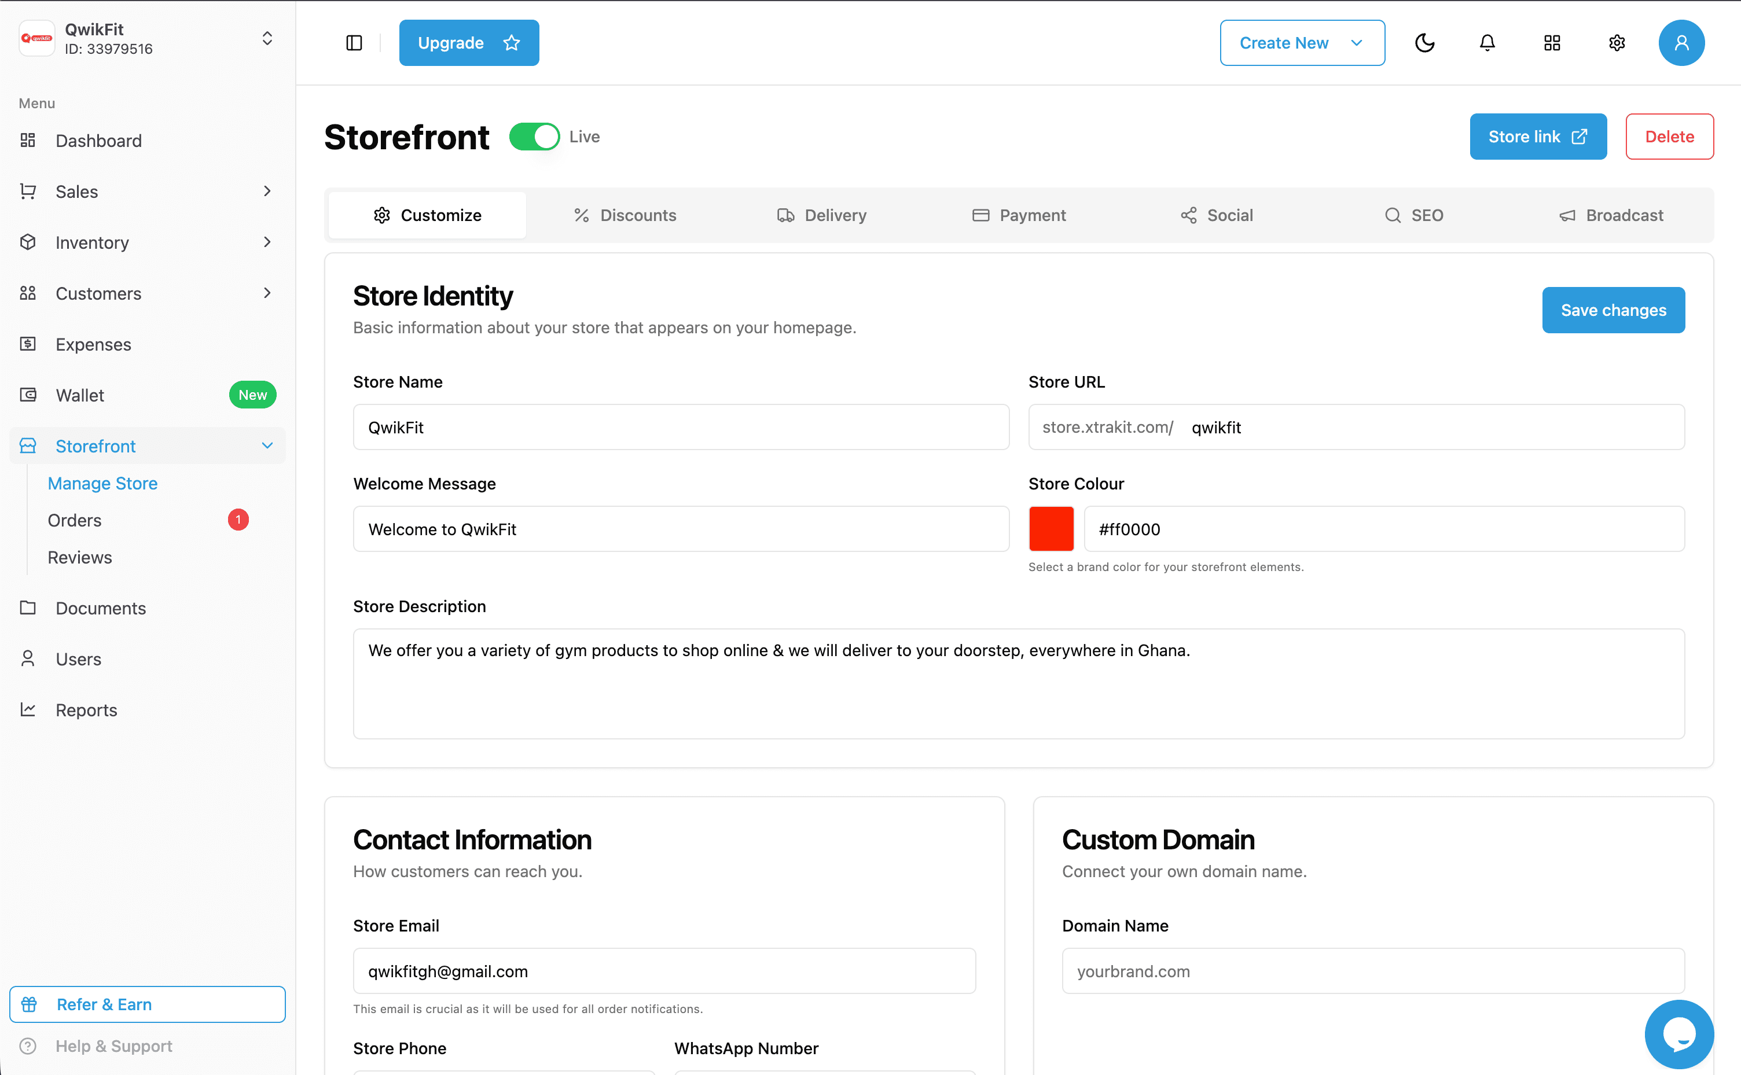Click the Store Name input field
Screen dimensions: 1741x1075
(681, 428)
